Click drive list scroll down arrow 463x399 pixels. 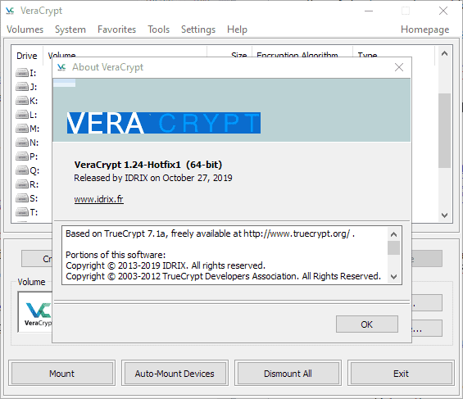(x=444, y=215)
